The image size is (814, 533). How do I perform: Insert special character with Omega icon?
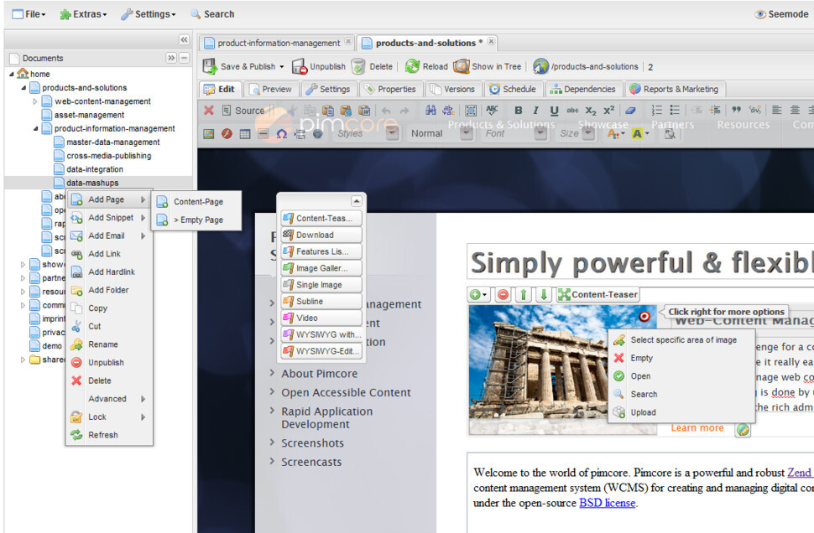click(x=281, y=133)
